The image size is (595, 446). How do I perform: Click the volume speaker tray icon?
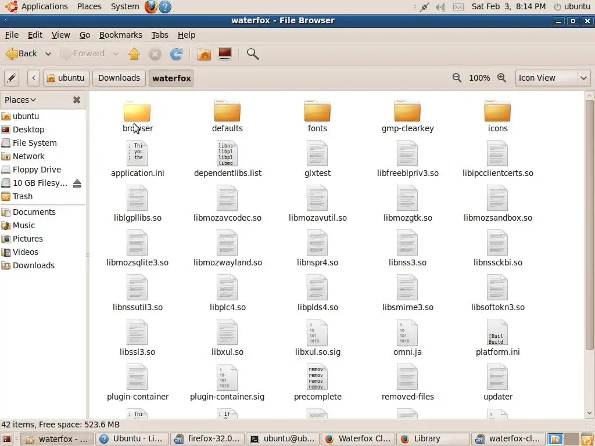[440, 7]
